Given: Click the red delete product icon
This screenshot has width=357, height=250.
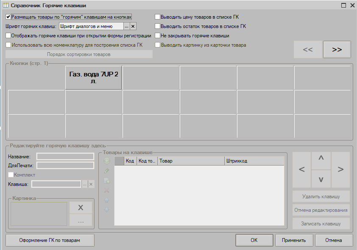Looking at the screenshot, I should (x=107, y=190).
